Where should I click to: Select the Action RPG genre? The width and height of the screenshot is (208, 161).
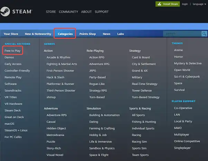pos(97,58)
